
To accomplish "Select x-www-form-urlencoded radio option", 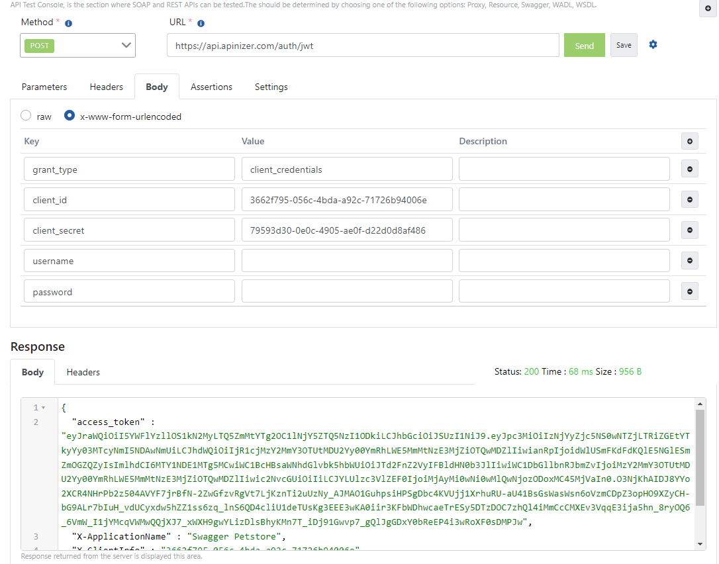I will 70,116.
